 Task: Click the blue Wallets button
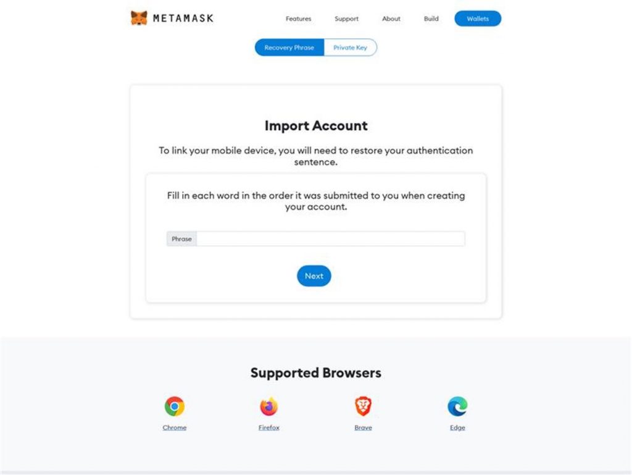[x=478, y=19]
